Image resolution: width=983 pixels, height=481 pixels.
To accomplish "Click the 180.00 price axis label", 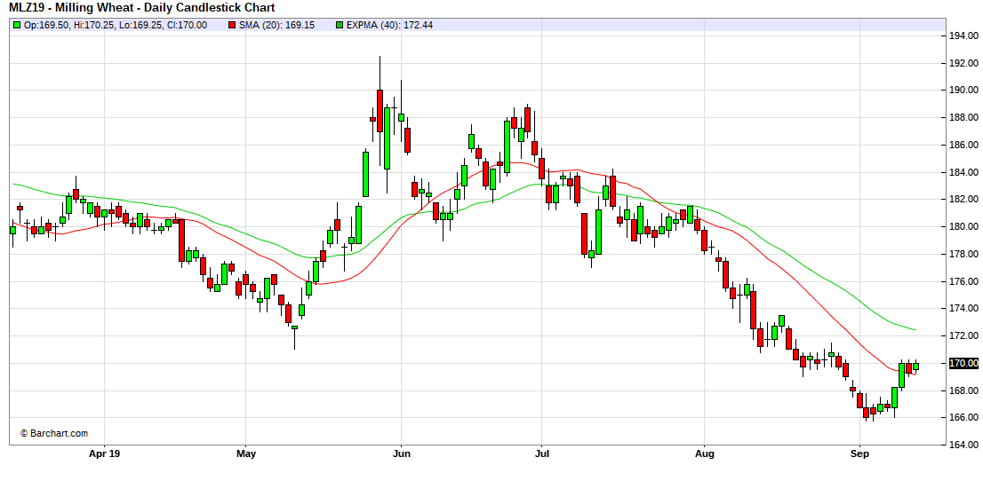I will coord(964,226).
